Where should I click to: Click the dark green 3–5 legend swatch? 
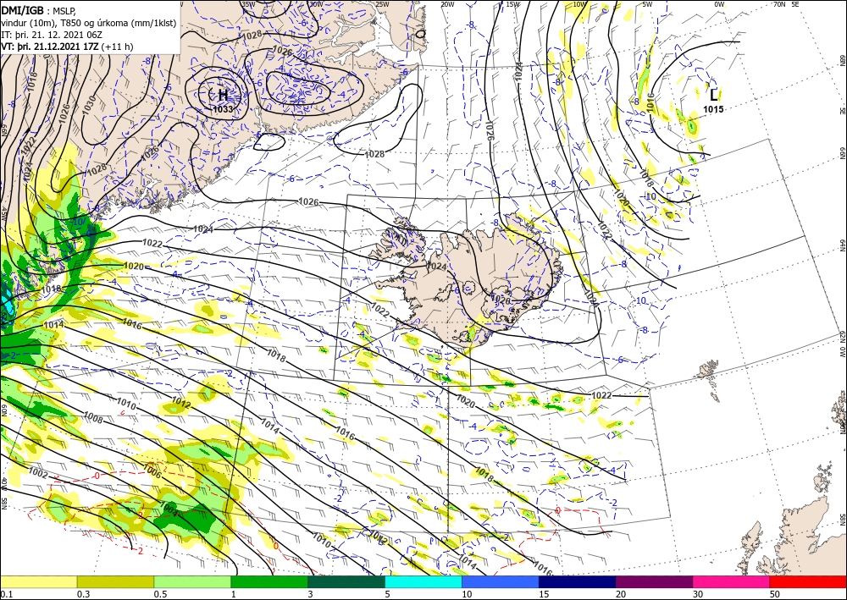[346, 582]
